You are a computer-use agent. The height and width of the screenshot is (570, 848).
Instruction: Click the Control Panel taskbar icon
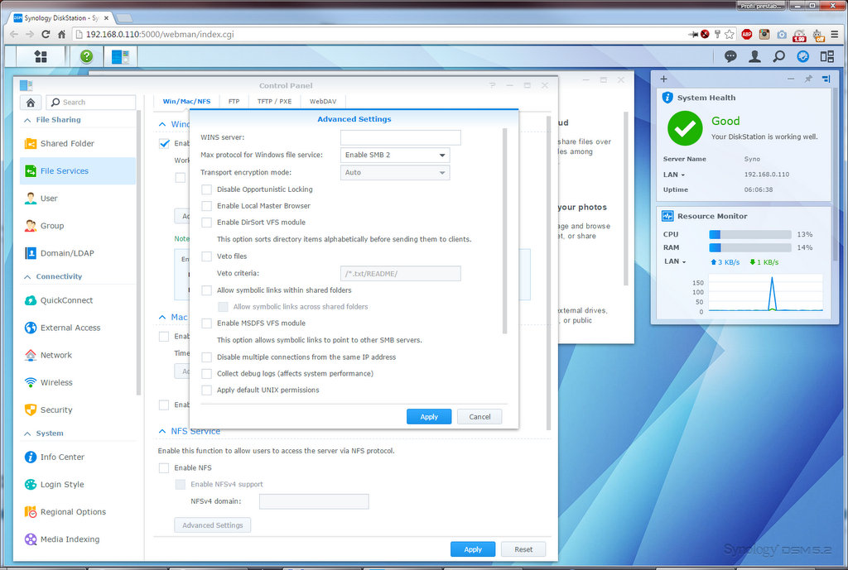click(120, 56)
